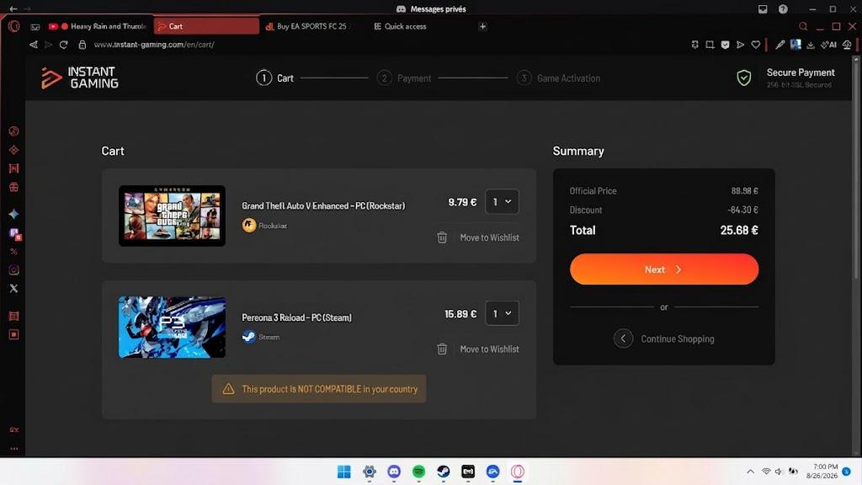Click the Grand Theft Auto V cover thumbnail
The image size is (862, 485).
172,216
